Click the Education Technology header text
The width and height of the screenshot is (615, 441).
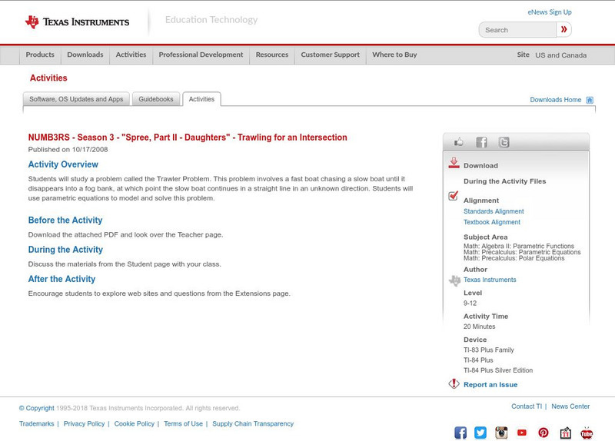211,20
